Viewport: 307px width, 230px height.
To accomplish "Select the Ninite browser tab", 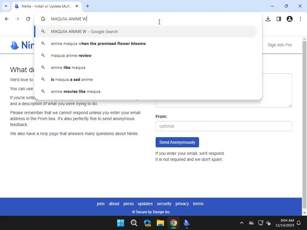I will [x=46, y=6].
